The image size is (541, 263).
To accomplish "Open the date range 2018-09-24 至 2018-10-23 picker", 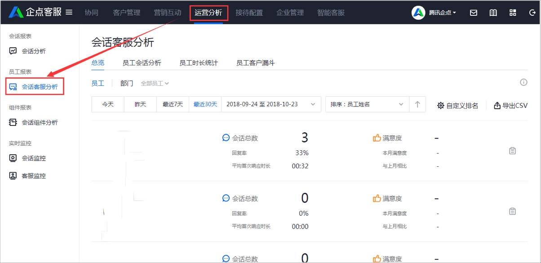I will (271, 104).
